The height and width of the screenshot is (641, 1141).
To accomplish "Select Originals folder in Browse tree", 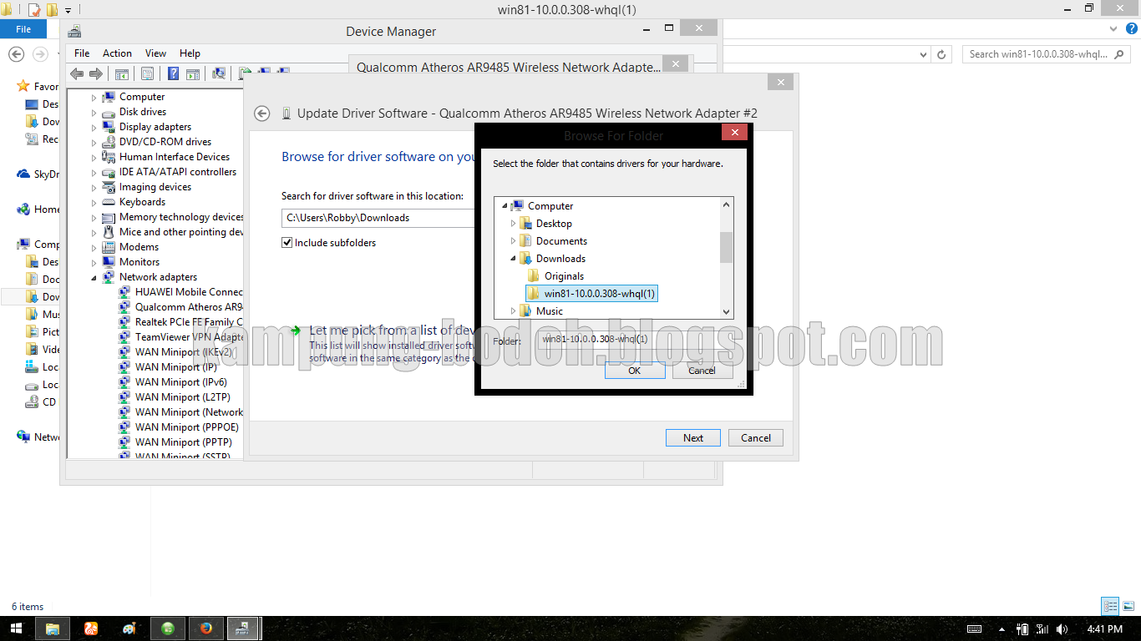I will coord(565,276).
